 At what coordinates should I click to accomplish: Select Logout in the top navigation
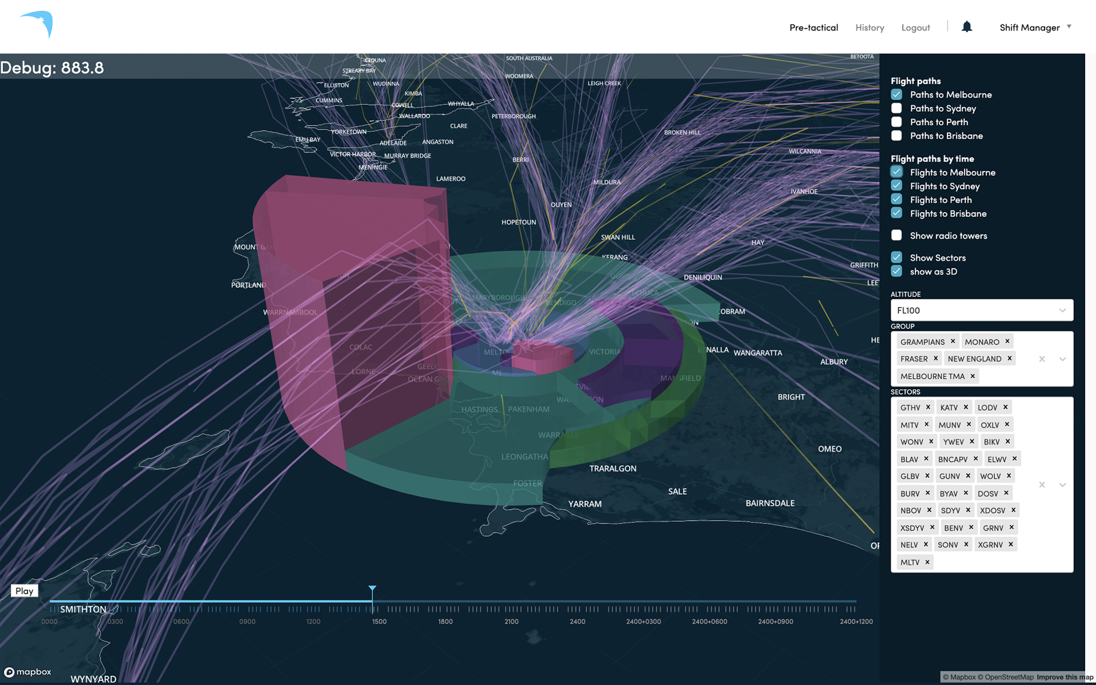tap(916, 27)
